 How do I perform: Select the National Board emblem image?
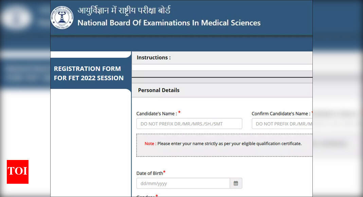pos(62,17)
